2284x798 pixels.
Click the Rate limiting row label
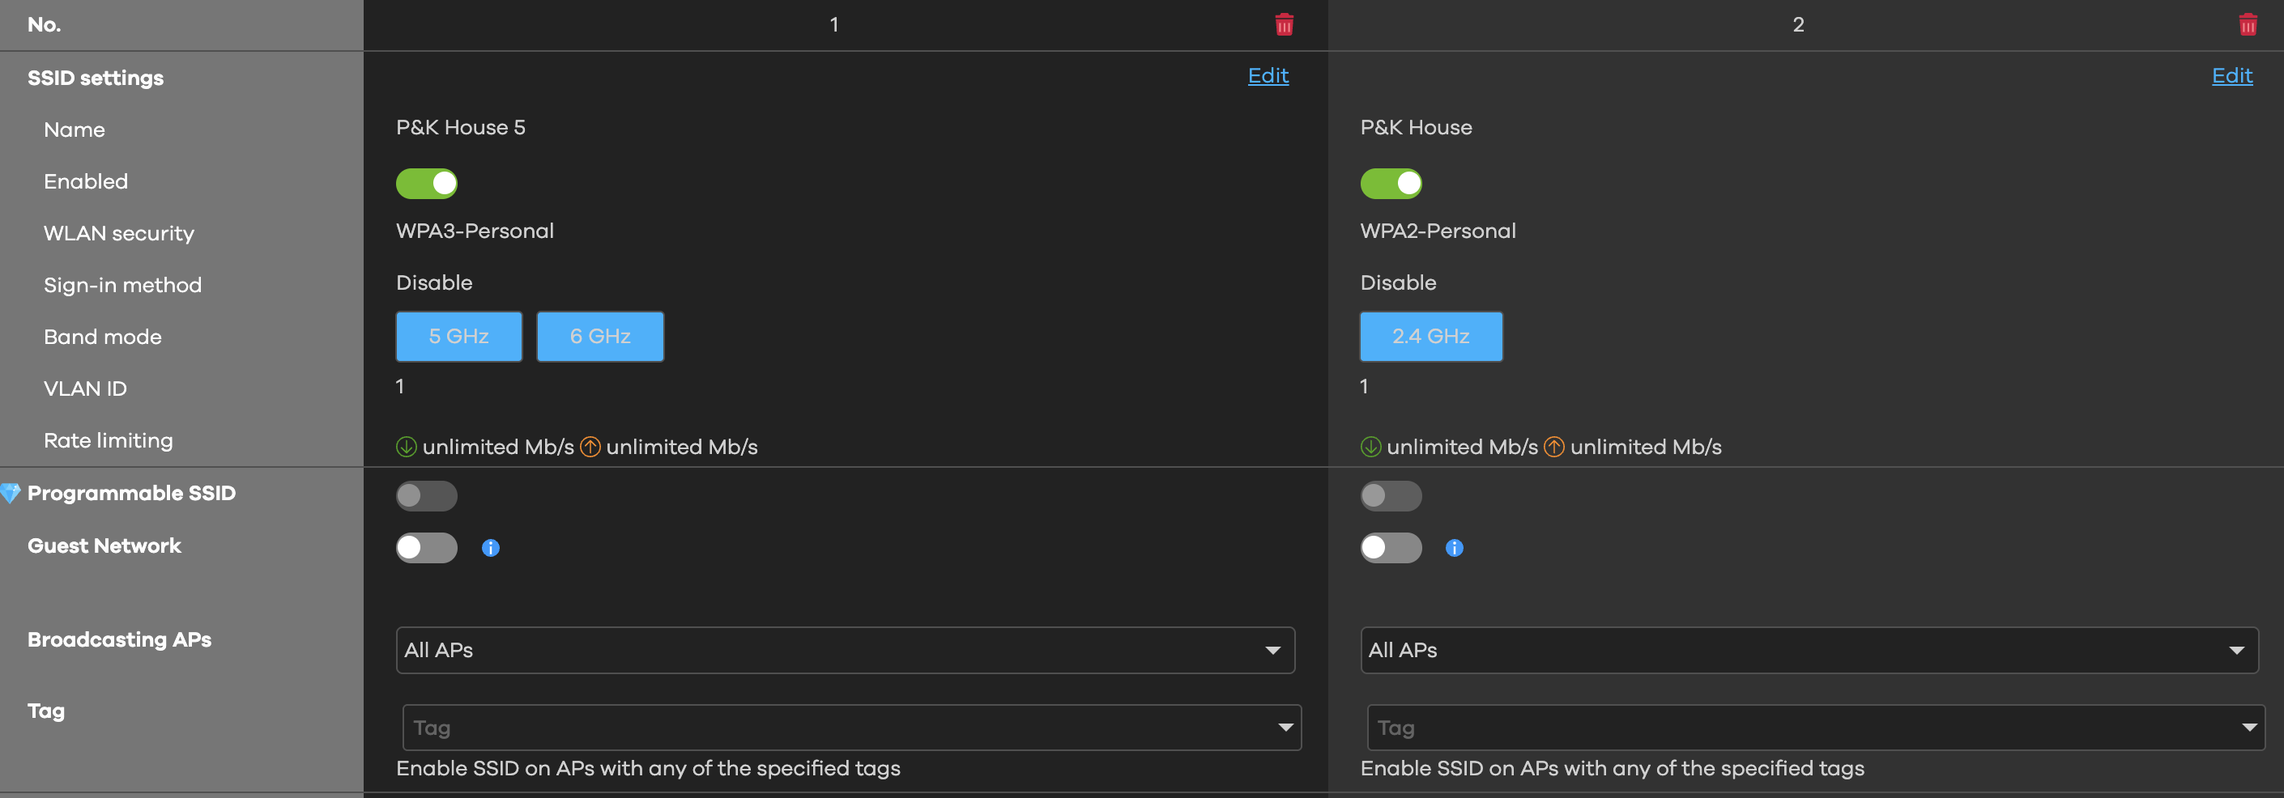click(x=109, y=440)
